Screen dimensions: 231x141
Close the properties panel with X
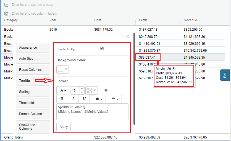128,36
